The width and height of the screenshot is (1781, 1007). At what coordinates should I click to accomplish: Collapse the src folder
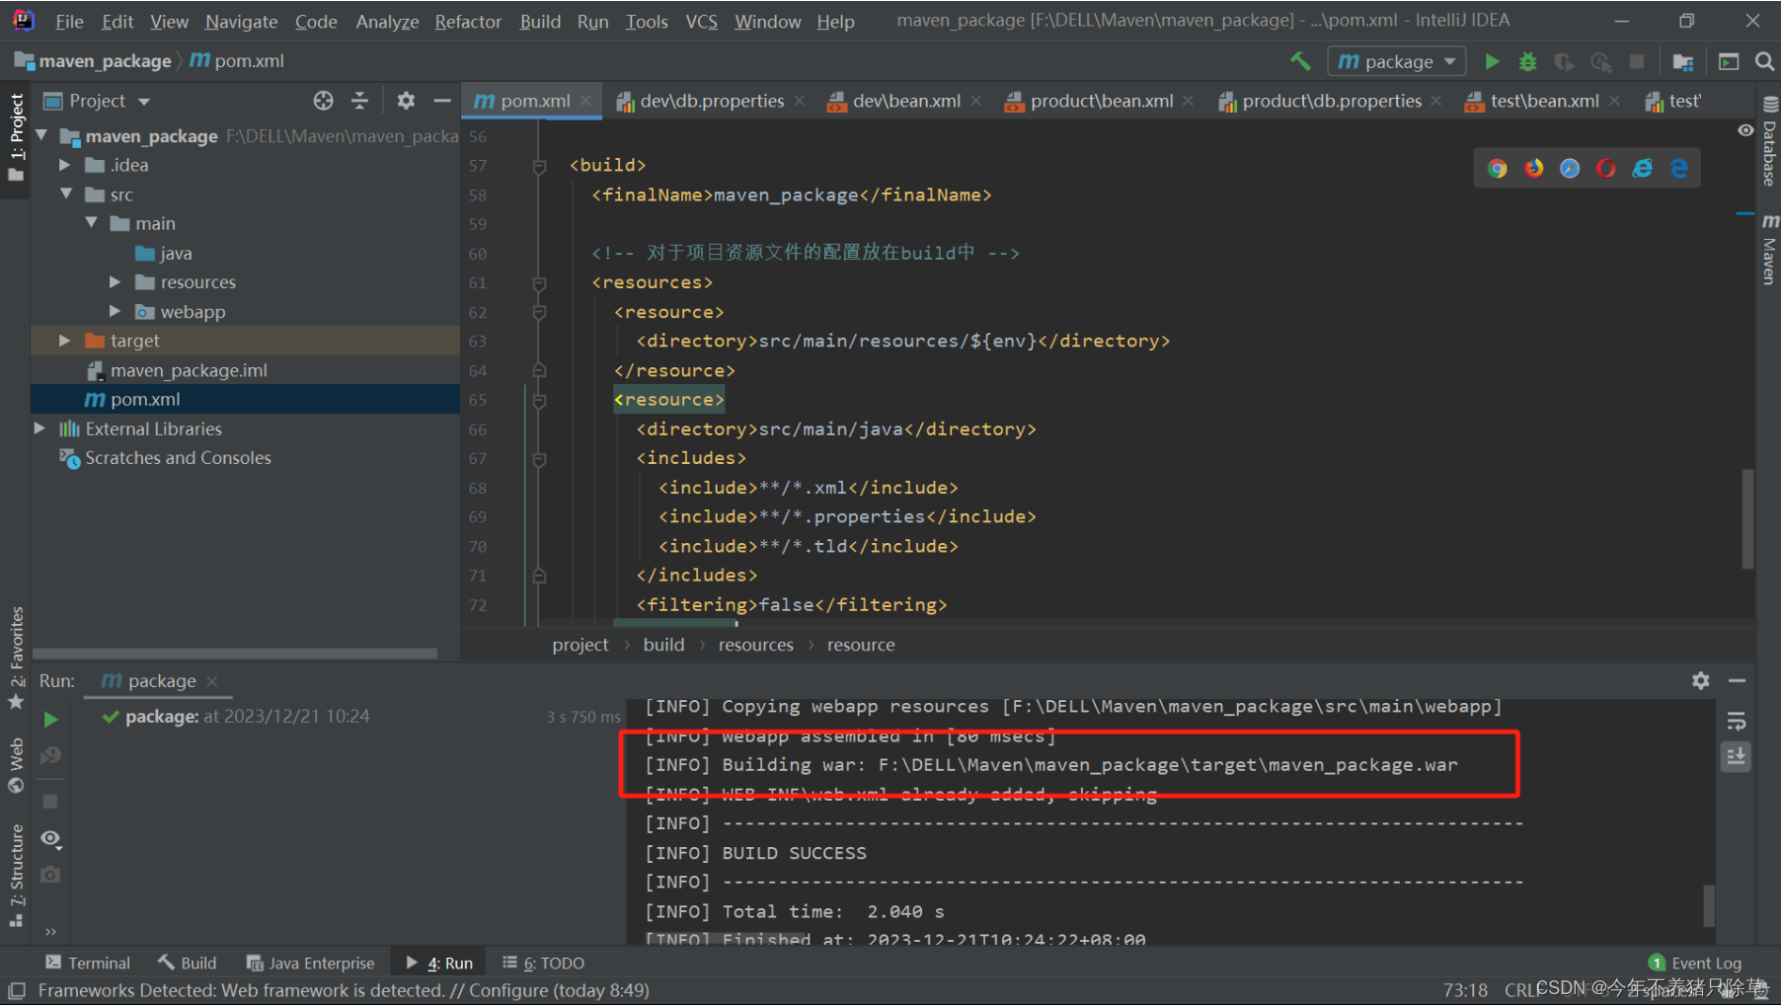[66, 194]
